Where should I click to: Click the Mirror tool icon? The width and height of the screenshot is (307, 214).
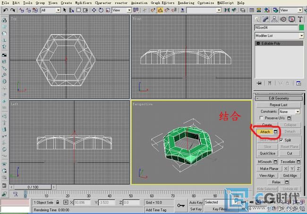(x=227, y=10)
